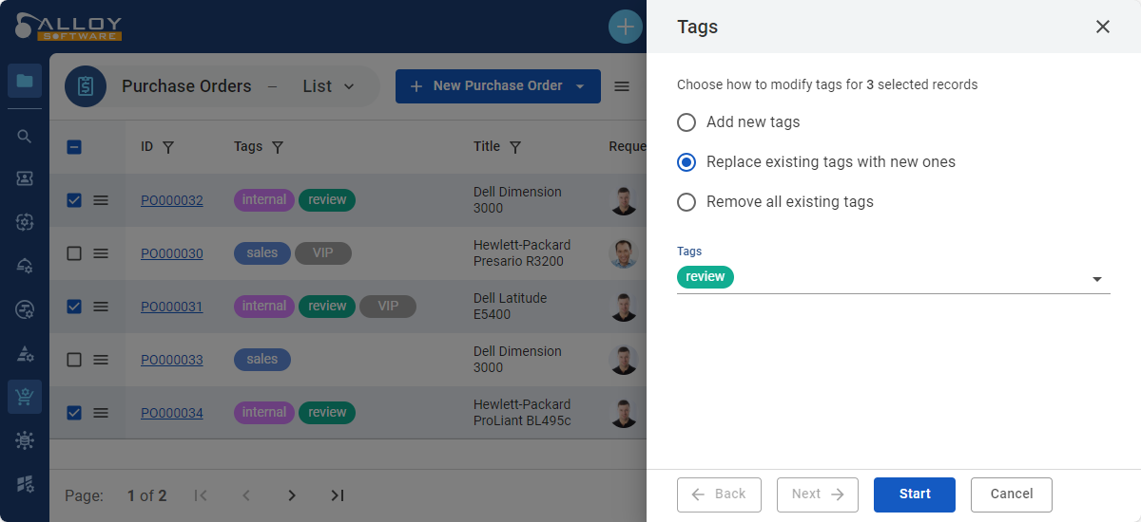Check the box for PO000033

click(x=74, y=360)
